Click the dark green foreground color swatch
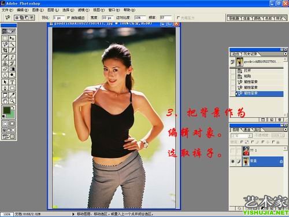This screenshot has height=217, width=289. tap(7, 111)
